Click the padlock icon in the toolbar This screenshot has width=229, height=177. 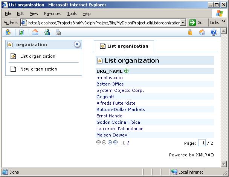coord(190,32)
